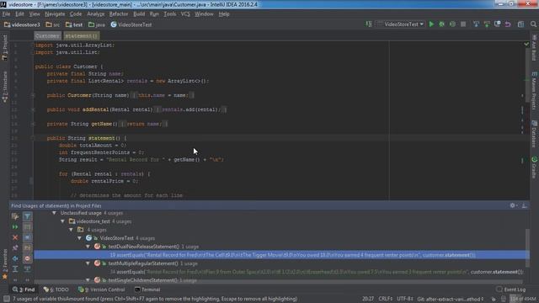Click the Customer breadcrumb in editor
The width and height of the screenshot is (539, 303).
tap(47, 35)
